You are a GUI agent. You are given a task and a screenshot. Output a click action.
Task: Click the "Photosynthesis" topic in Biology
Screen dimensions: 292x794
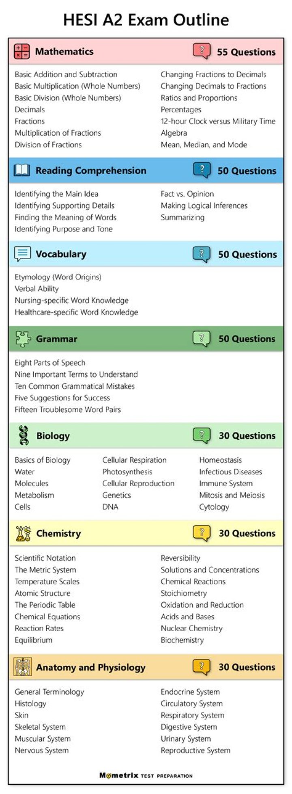pos(127,472)
